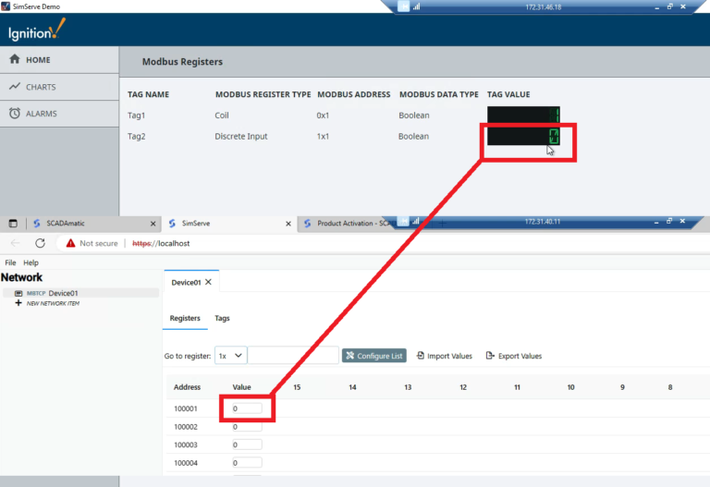710x487 pixels.
Task: Click the Not secure warning icon
Action: coord(70,243)
